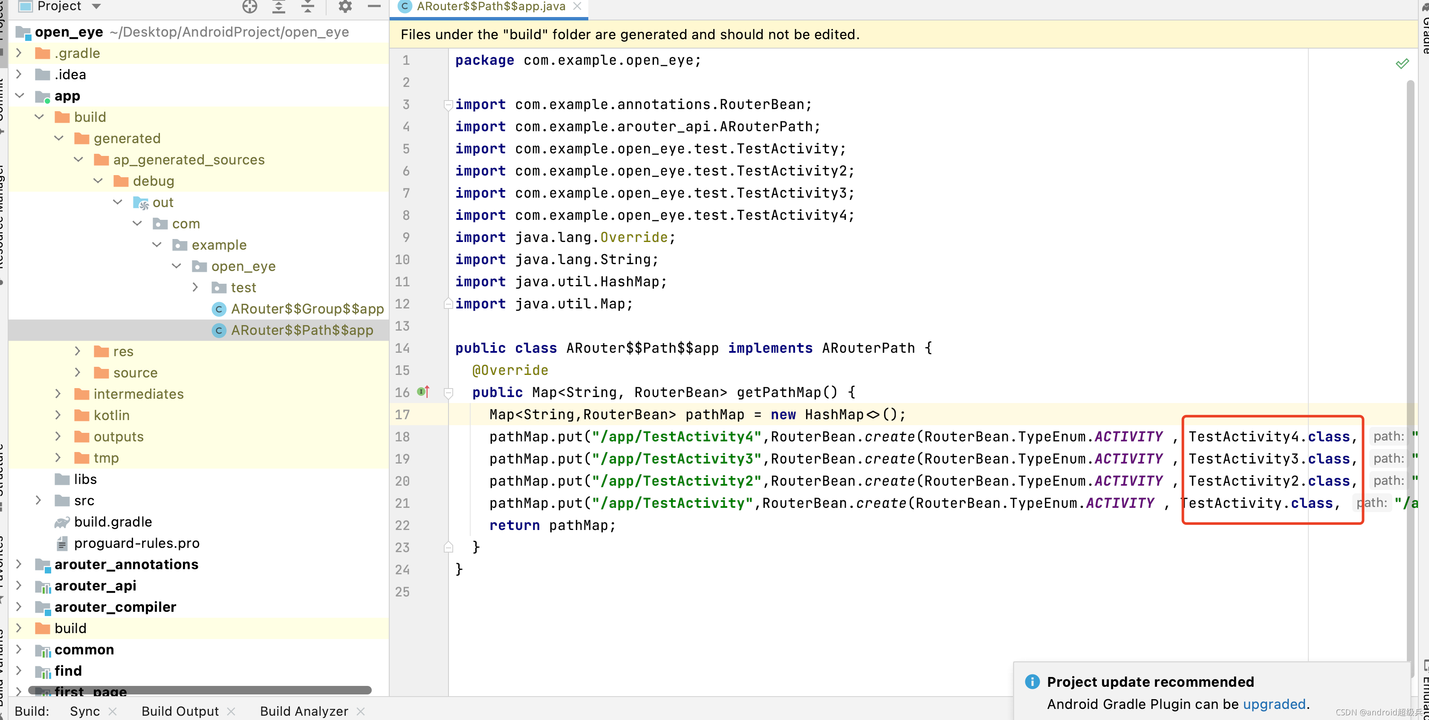The height and width of the screenshot is (720, 1429).
Task: Click line number 25 in the gutter
Action: pos(403,592)
